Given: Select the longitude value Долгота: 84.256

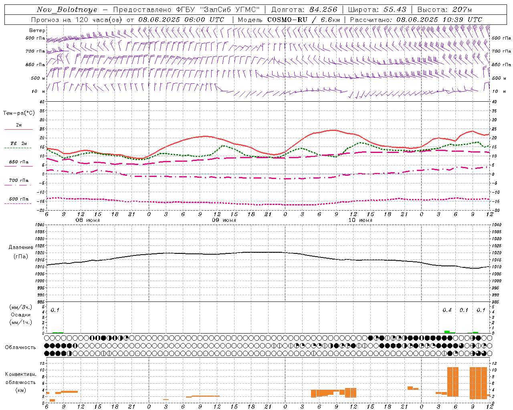Looking at the screenshot, I should coord(304,10).
